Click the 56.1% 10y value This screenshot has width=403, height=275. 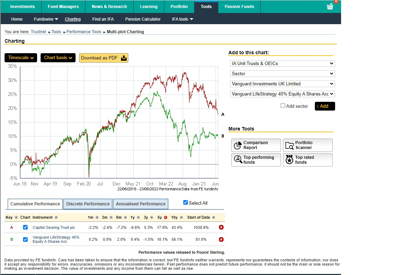point(177,239)
